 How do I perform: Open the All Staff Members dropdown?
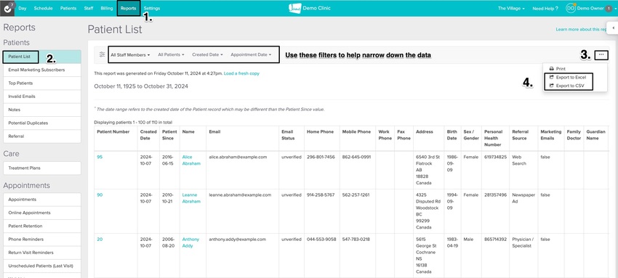click(x=130, y=55)
